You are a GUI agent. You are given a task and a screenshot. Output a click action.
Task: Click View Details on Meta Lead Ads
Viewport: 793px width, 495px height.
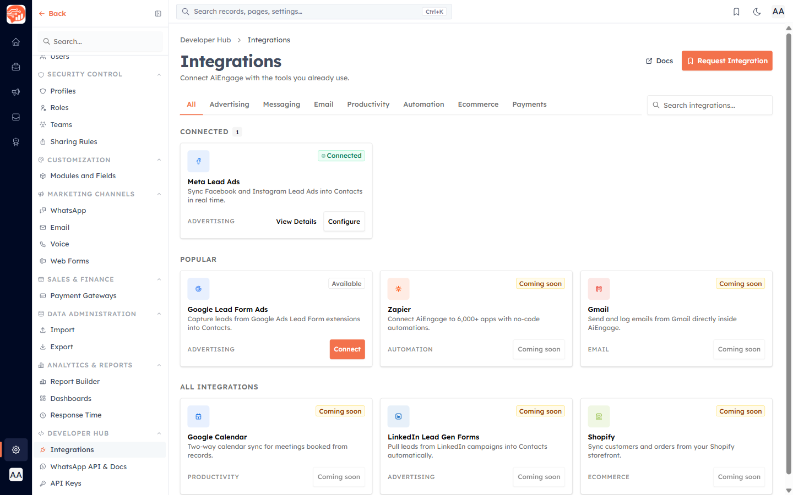[296, 222]
